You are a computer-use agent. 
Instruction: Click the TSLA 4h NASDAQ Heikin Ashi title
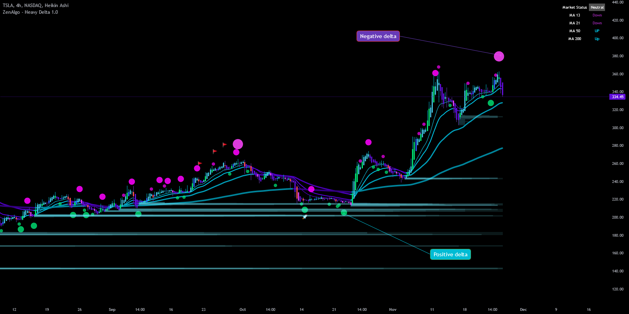point(36,5)
